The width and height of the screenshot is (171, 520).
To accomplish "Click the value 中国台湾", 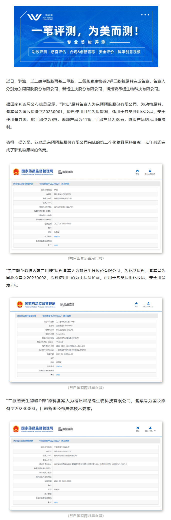I will pos(60,342).
